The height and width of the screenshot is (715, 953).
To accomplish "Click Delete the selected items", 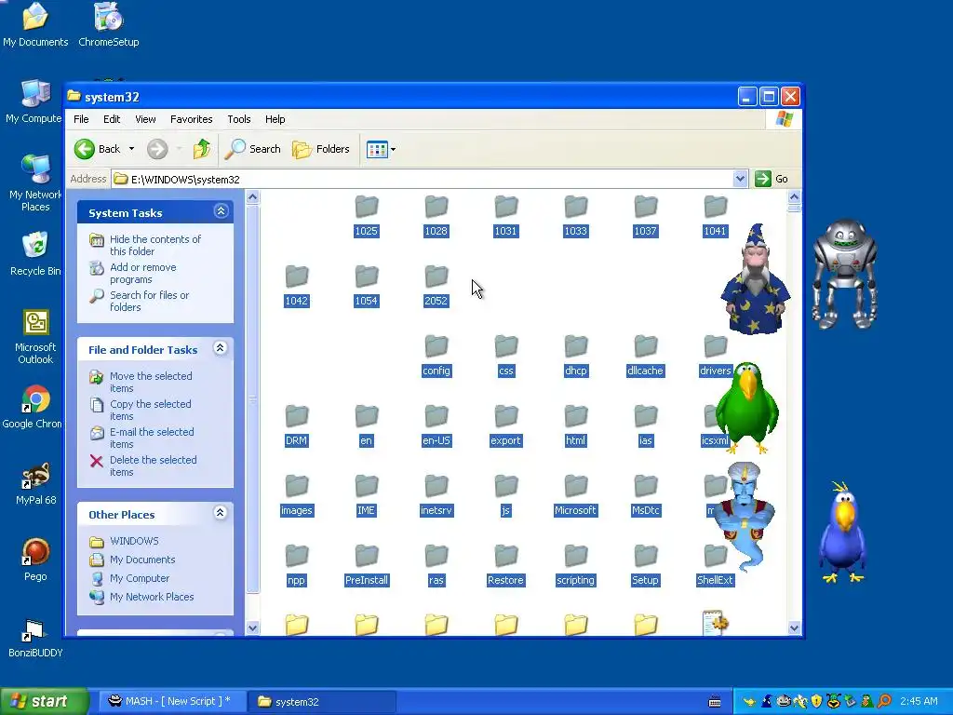I will [x=153, y=465].
